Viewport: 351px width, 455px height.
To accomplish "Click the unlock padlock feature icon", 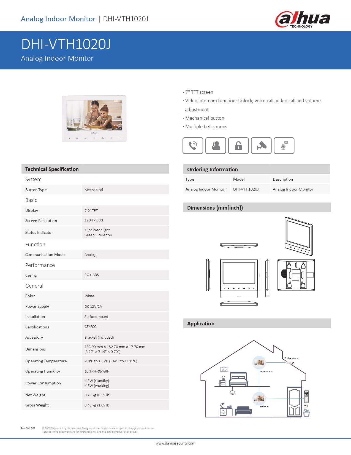I will (x=238, y=145).
